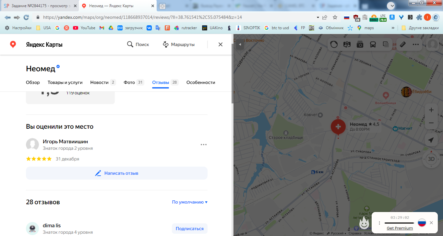Screen dimensions: 443x236
Task: Switch to the Обзор tab
Action: 33,82
